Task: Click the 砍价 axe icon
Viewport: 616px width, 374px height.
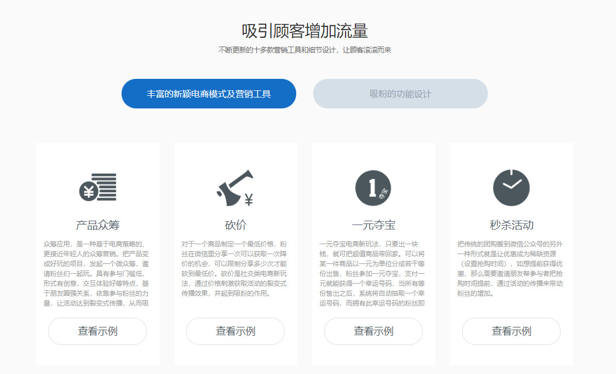Action: (235, 188)
